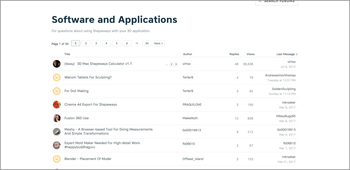Open author PRAQUILONE's profile
Screen dimensions: 350x170
192,105
